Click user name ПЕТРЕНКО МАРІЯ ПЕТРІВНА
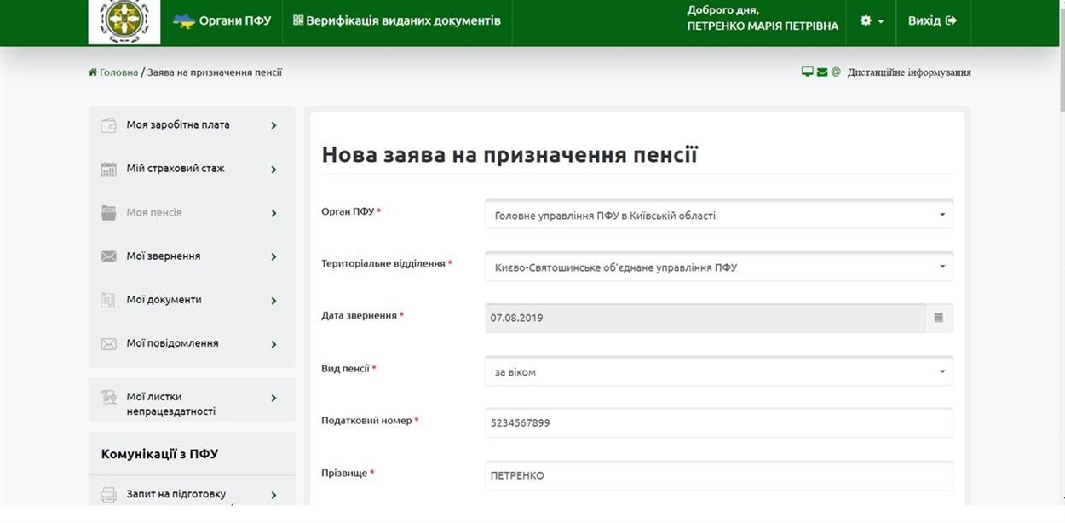This screenshot has height=523, width=1065. tap(763, 26)
